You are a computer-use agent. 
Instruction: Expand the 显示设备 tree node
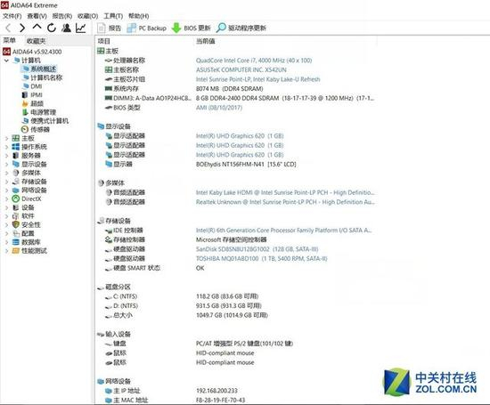pyautogui.click(x=6, y=165)
